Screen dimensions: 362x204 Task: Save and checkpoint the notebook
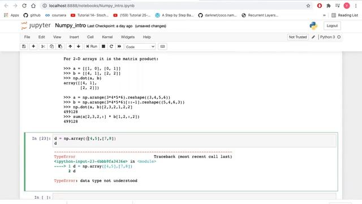24,46
